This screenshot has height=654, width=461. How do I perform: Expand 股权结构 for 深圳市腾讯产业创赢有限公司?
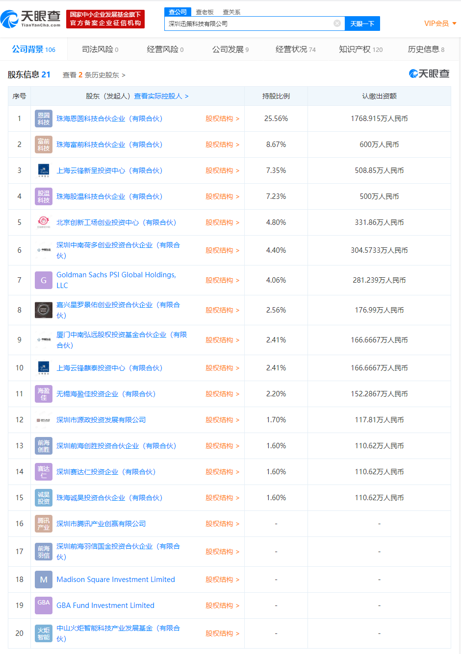[x=222, y=524]
